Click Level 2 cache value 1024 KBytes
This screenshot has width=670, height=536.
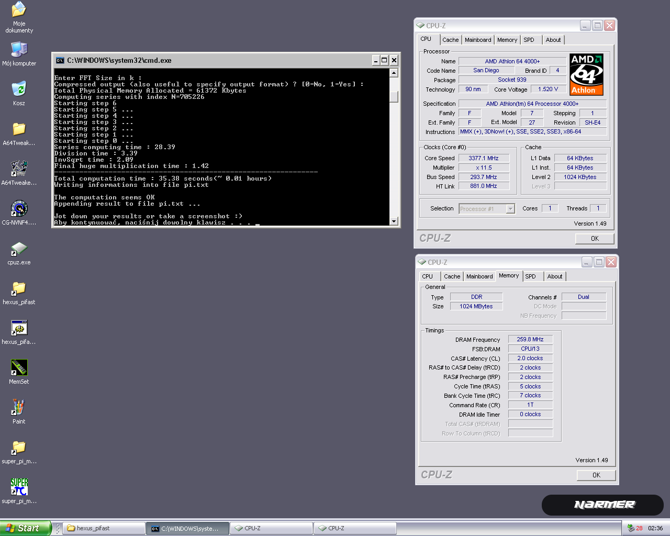click(x=580, y=177)
